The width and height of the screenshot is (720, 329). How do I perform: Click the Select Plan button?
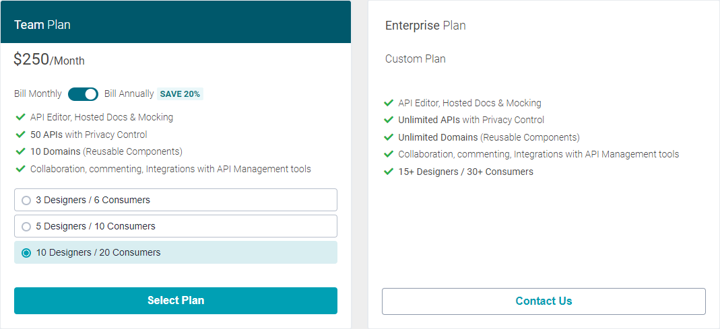(x=175, y=301)
